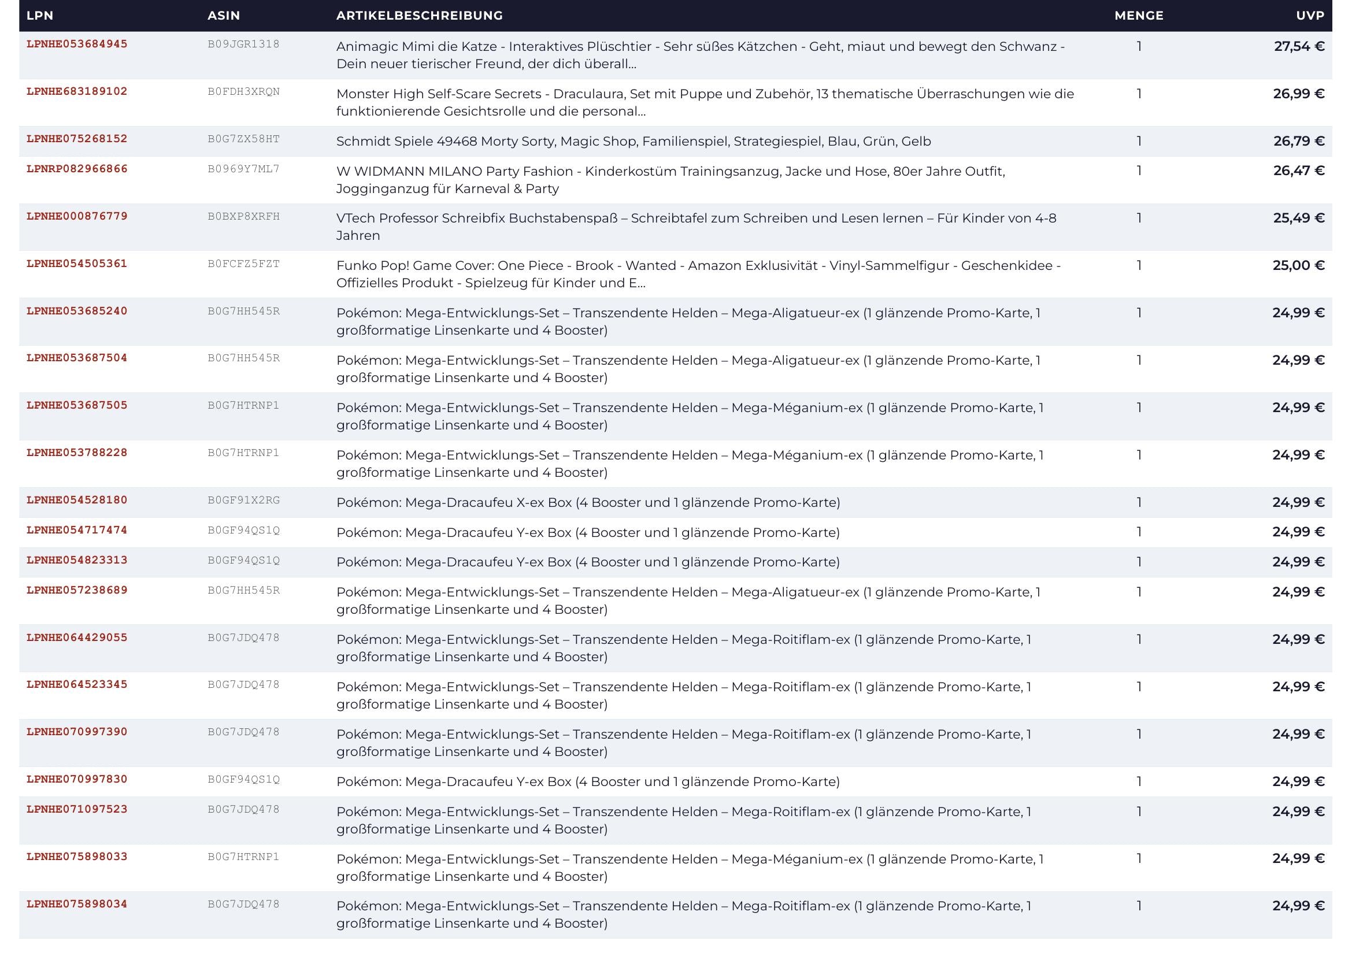Select LPN code LPNHE064523345
The image size is (1352, 956).
coord(77,684)
